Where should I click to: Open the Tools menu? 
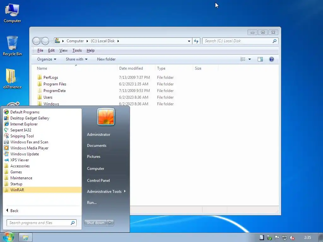pyautogui.click(x=77, y=50)
